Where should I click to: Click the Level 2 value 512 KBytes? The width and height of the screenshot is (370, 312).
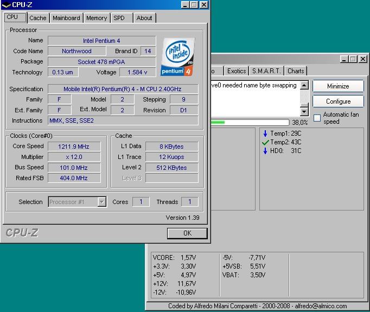point(171,168)
